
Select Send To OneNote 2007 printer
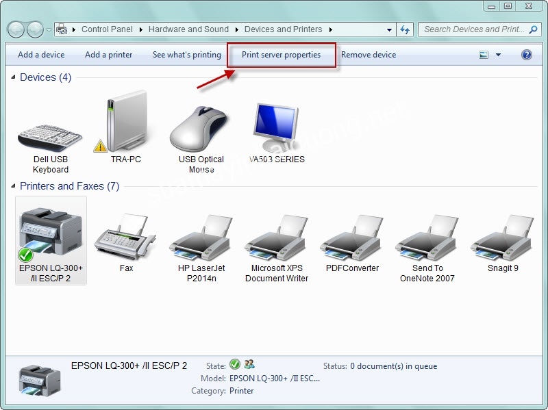(x=427, y=238)
